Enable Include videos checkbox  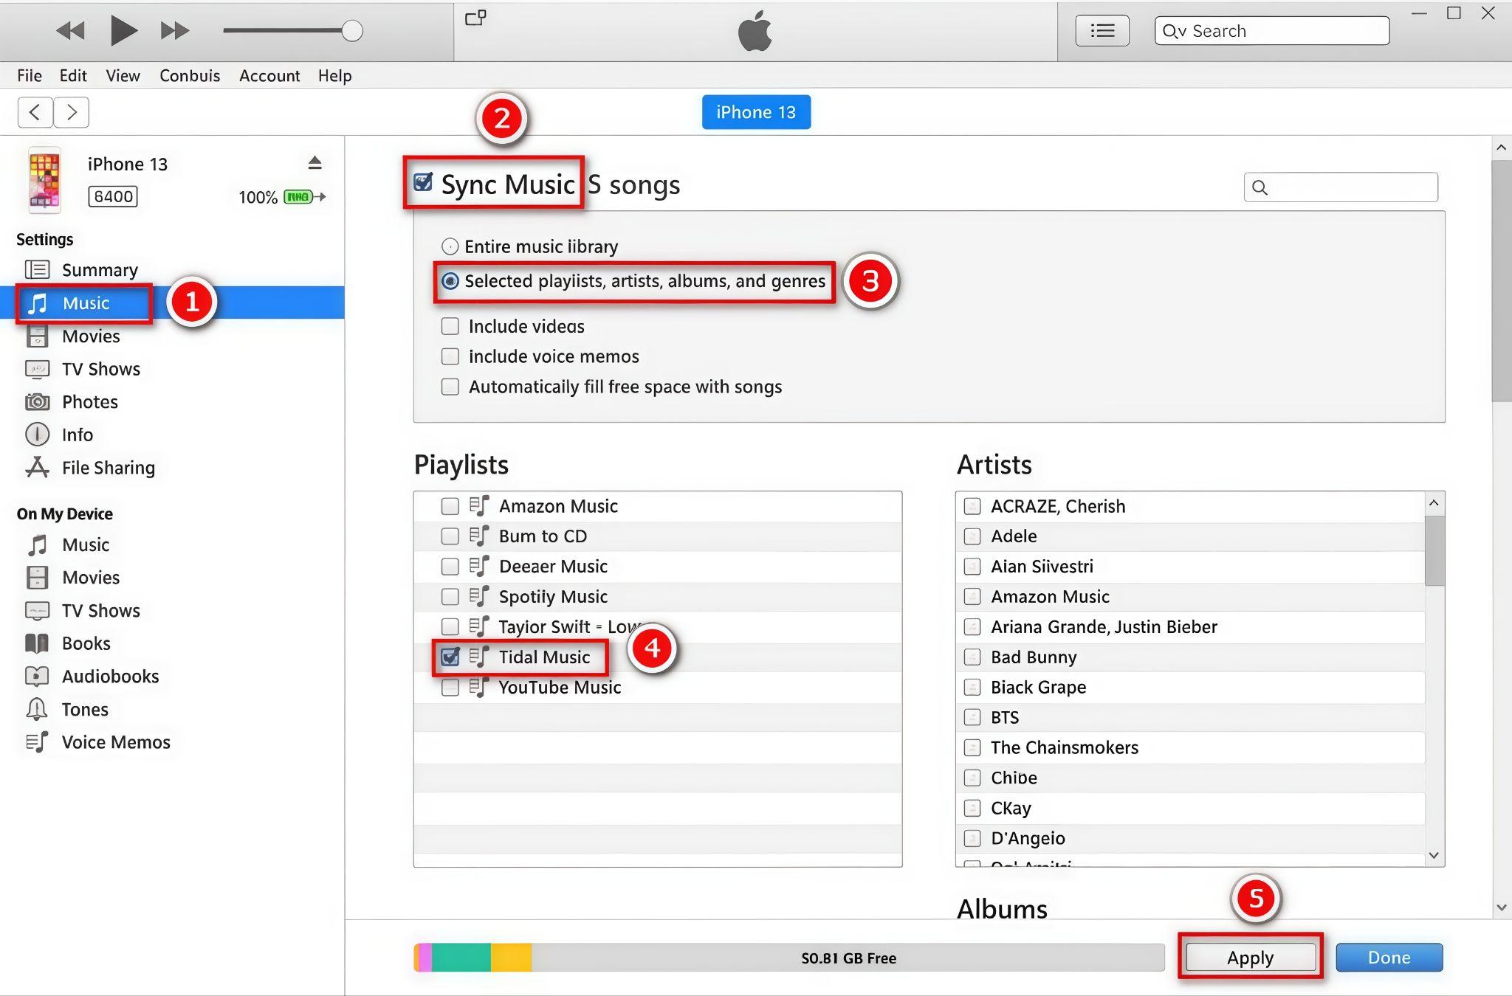pos(450,326)
